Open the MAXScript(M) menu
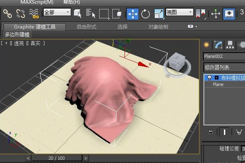The height and width of the screenshot is (163, 245). click(x=37, y=2)
